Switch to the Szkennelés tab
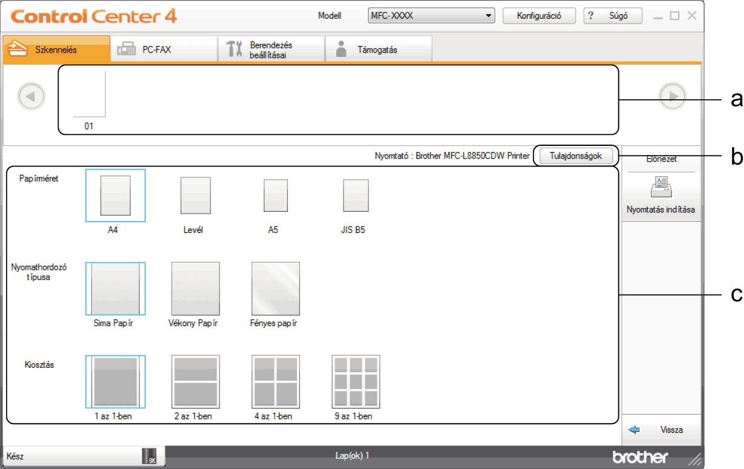Viewport: 744px width, 469px height. pyautogui.click(x=57, y=50)
